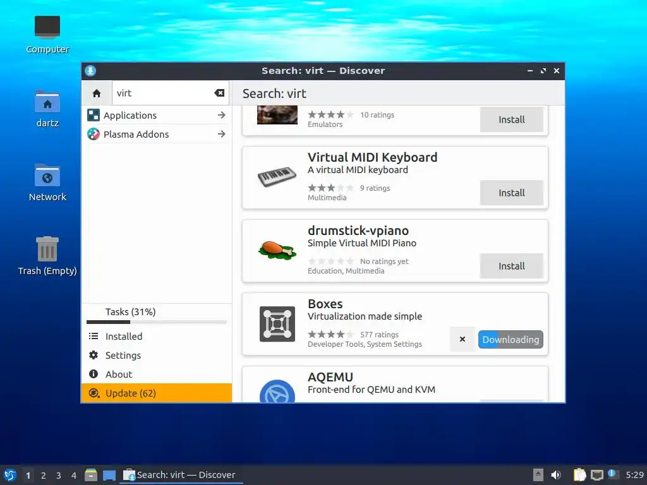Screen dimensions: 647x485
Task: Switch to workspace 4
Action: click(x=74, y=476)
